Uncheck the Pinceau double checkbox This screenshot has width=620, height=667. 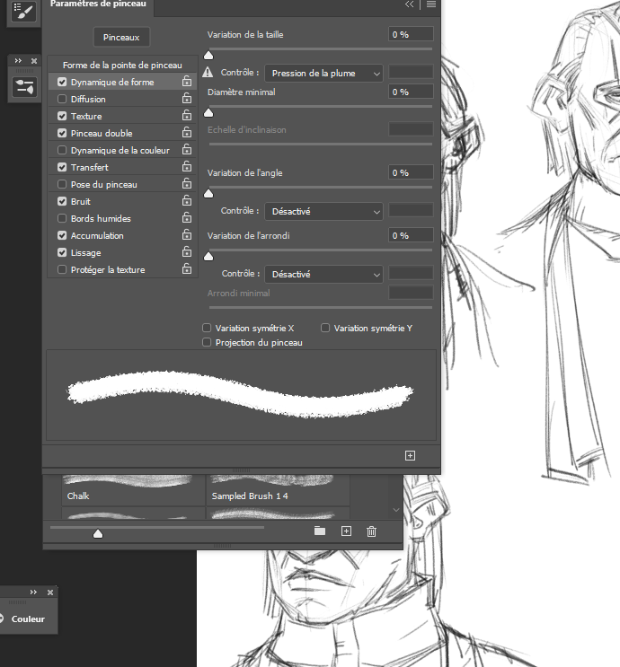(x=62, y=133)
